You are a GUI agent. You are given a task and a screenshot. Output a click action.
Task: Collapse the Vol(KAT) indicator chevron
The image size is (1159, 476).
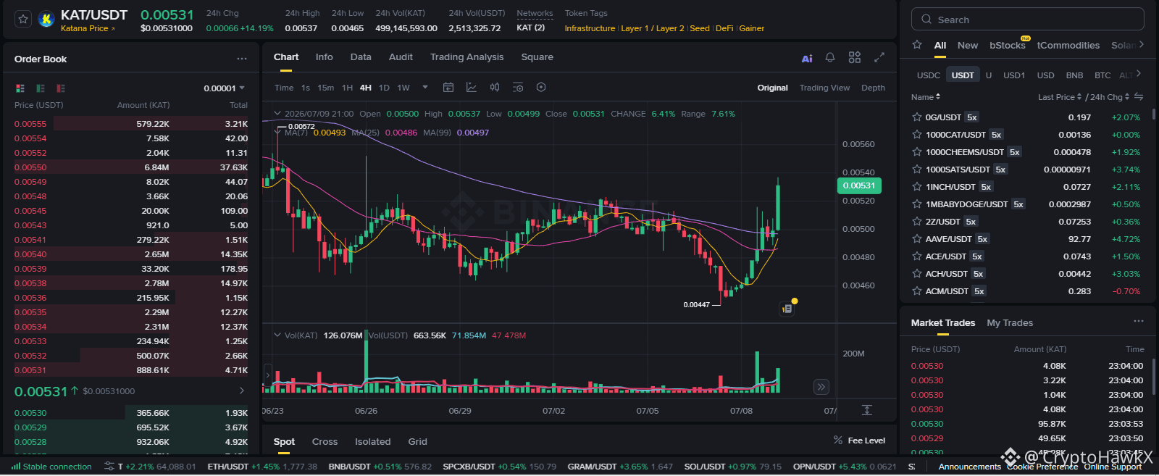(x=277, y=335)
